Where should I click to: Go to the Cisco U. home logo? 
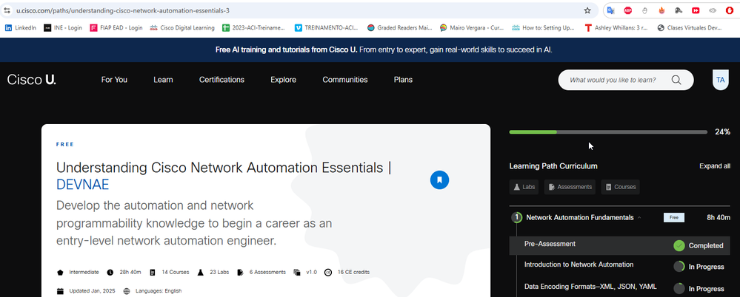32,80
